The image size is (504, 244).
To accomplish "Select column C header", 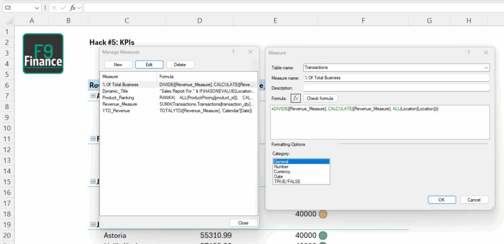I will [x=127, y=21].
